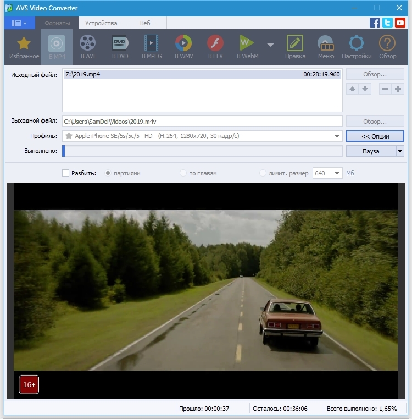The image size is (412, 419).
Task: Select the по главам radio option
Action: [183, 173]
